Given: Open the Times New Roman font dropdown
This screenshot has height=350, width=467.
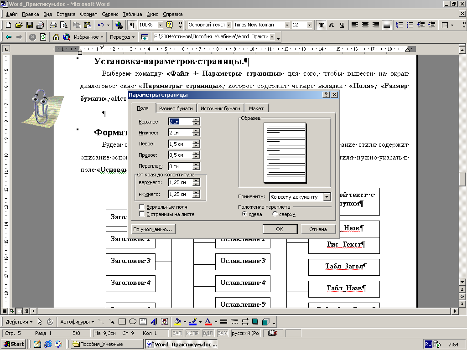Looking at the screenshot, I should pos(287,25).
